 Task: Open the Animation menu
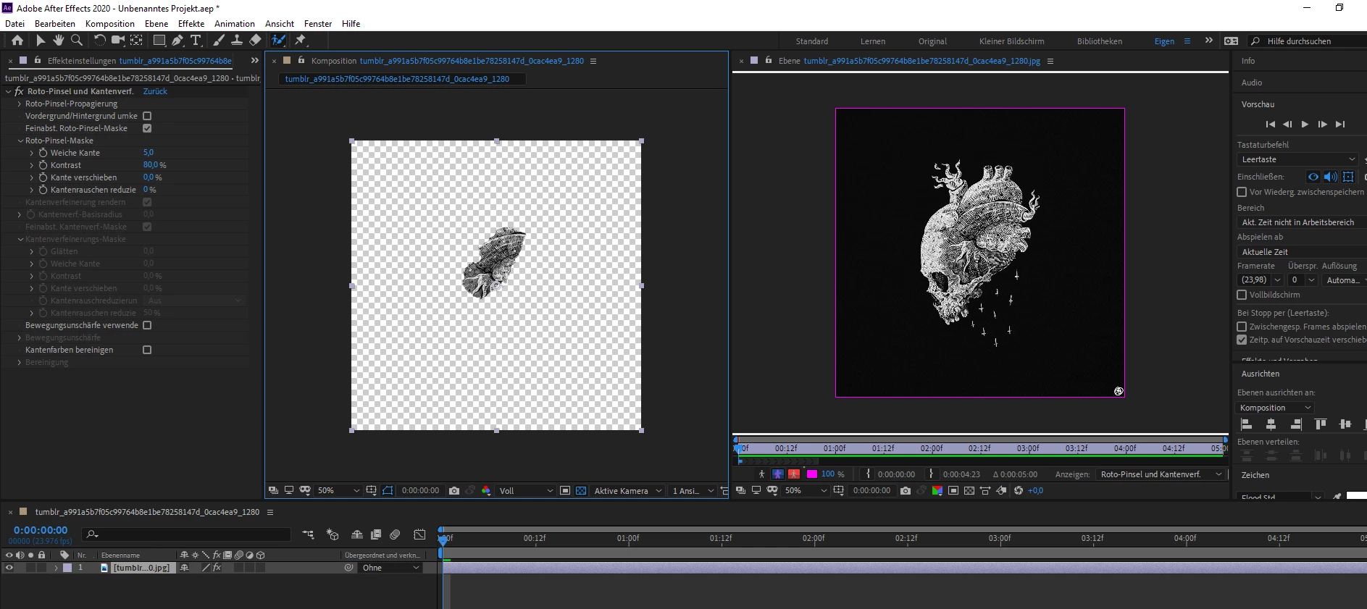click(x=235, y=23)
